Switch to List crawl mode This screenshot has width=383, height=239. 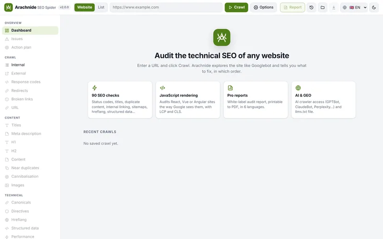pos(101,7)
